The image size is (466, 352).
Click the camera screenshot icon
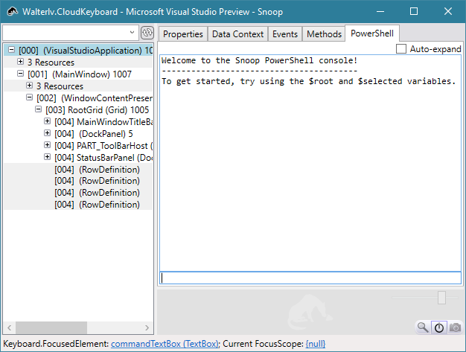[455, 327]
